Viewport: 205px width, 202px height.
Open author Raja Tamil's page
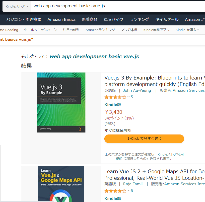point(133,184)
